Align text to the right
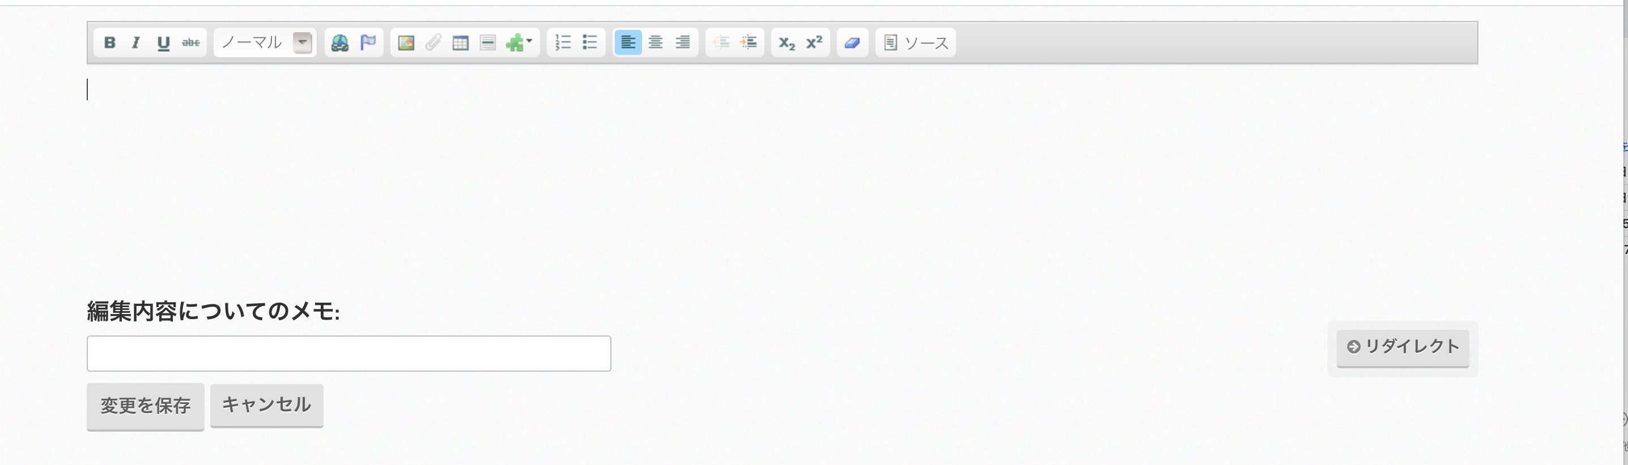Viewport: 1628px width, 465px height. (683, 43)
